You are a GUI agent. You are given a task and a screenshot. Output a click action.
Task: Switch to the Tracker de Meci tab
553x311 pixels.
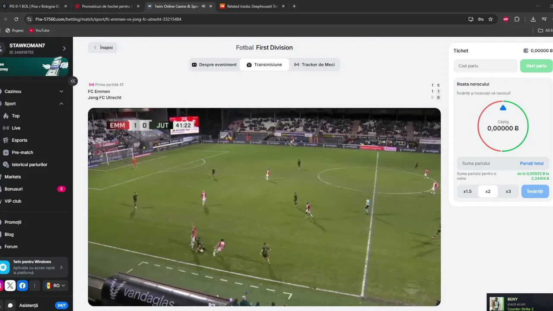pos(315,65)
